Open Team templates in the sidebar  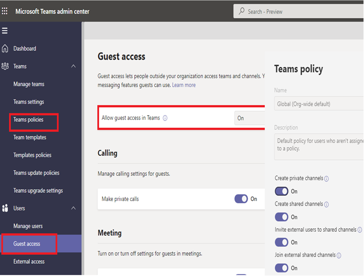30,137
